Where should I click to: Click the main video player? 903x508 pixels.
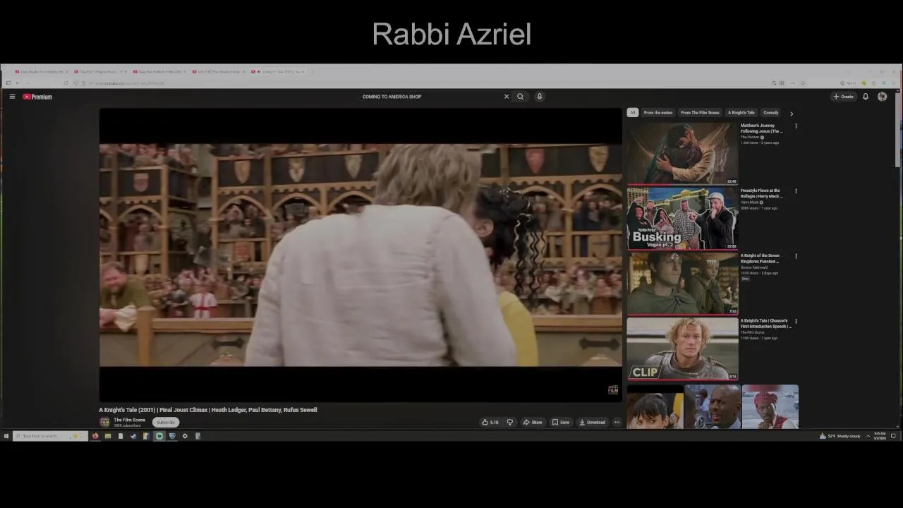tap(360, 255)
